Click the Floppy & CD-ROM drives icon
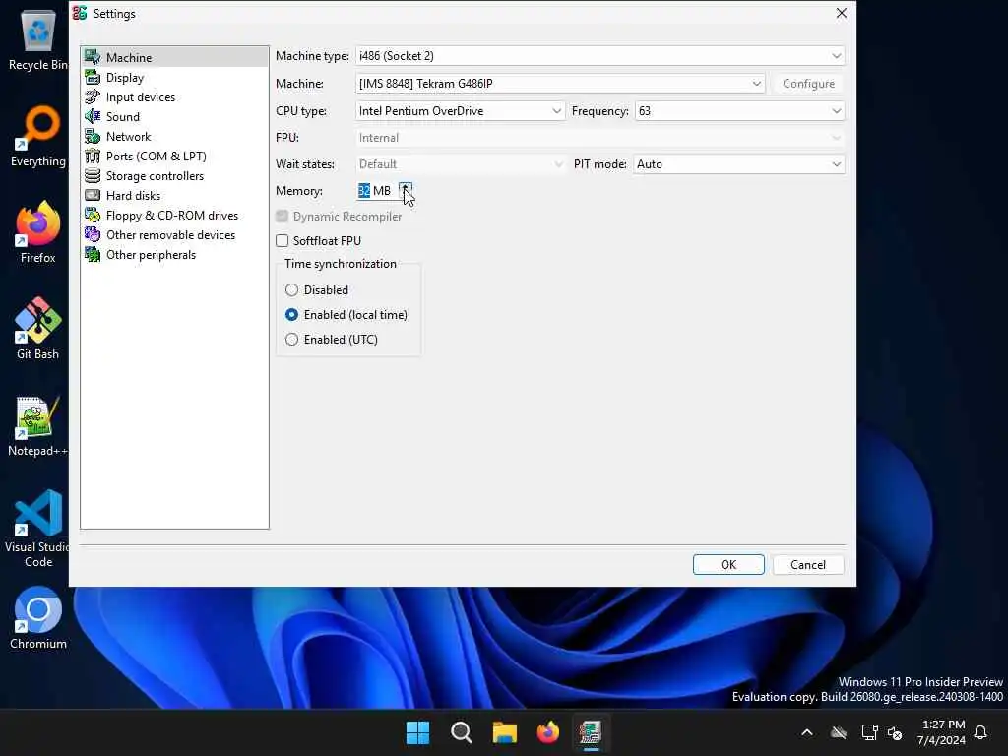 tap(93, 216)
